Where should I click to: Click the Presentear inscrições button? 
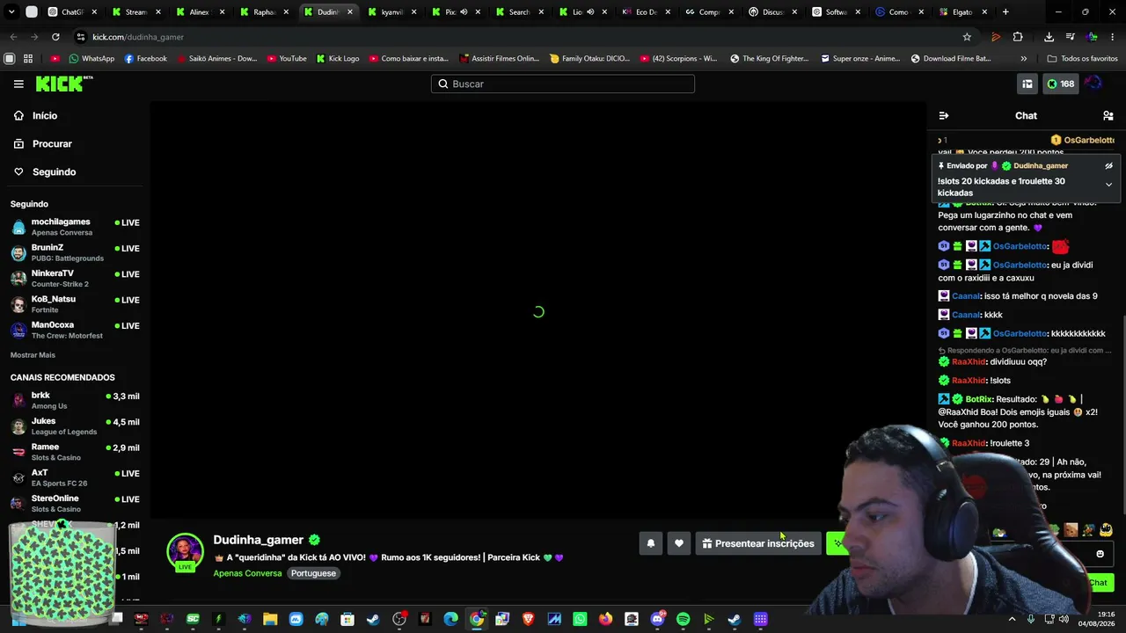coord(758,543)
